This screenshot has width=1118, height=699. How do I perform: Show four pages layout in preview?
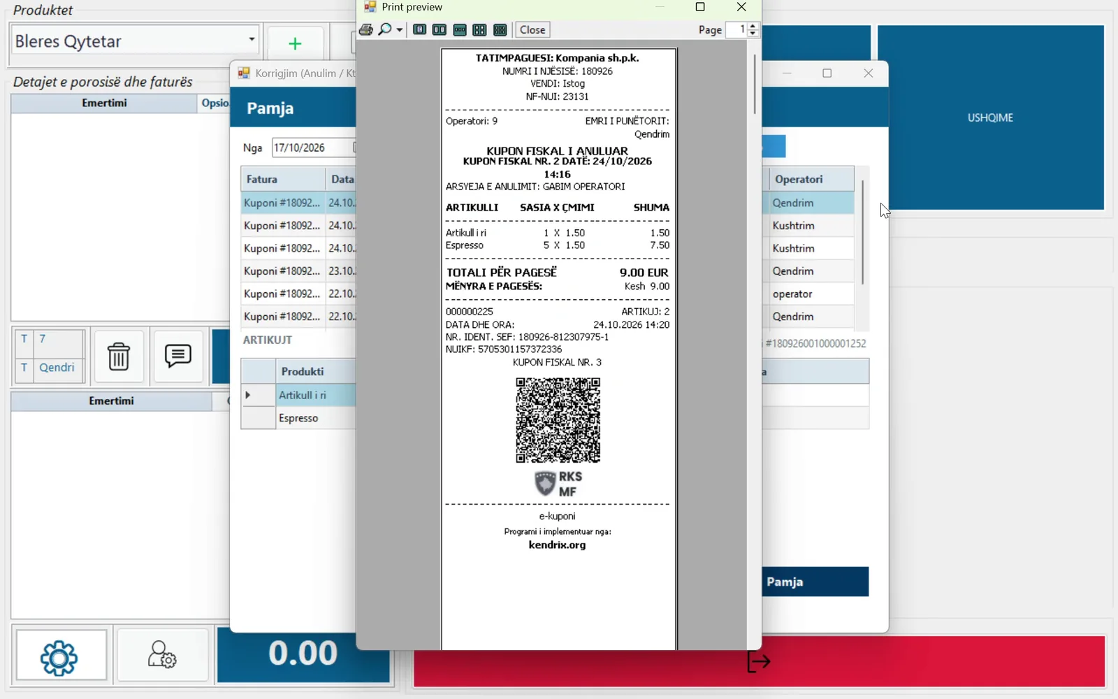tap(479, 29)
